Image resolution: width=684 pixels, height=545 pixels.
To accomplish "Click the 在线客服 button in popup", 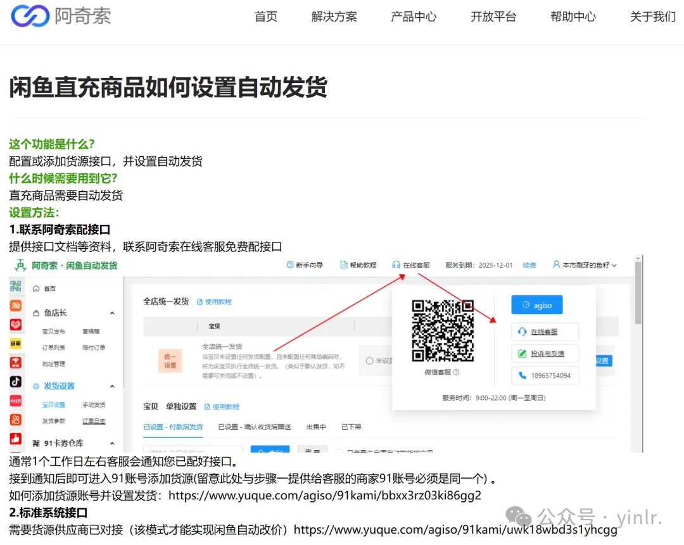I will (x=545, y=332).
